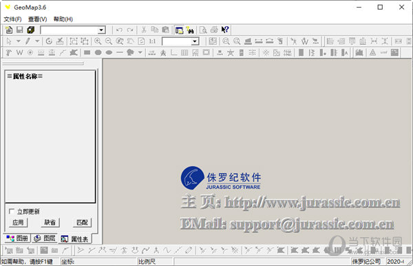Viewport: 413px width, 266px height.
Task: Toggle the 立即更新 checkbox
Action: tap(12, 212)
